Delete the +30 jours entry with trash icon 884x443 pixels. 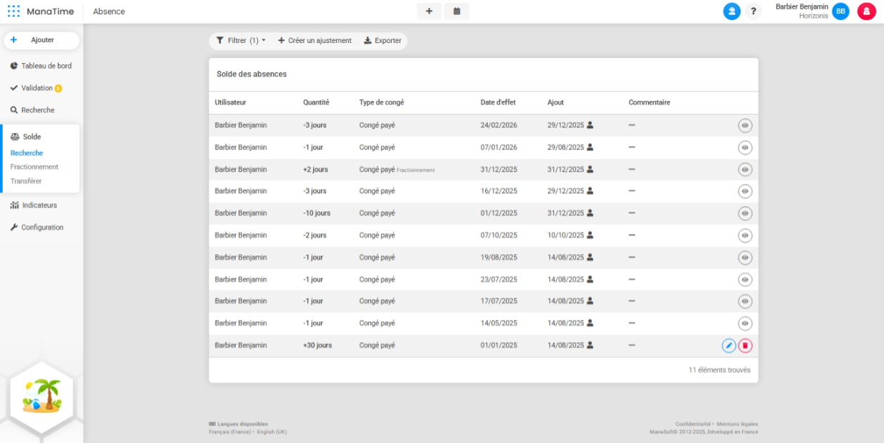pyautogui.click(x=745, y=346)
